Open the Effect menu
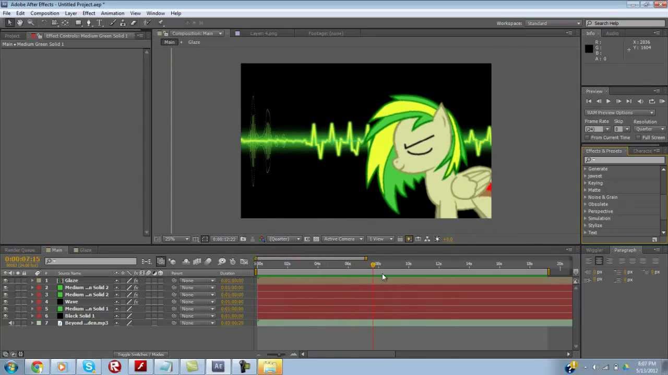The width and height of the screenshot is (668, 375). [89, 13]
